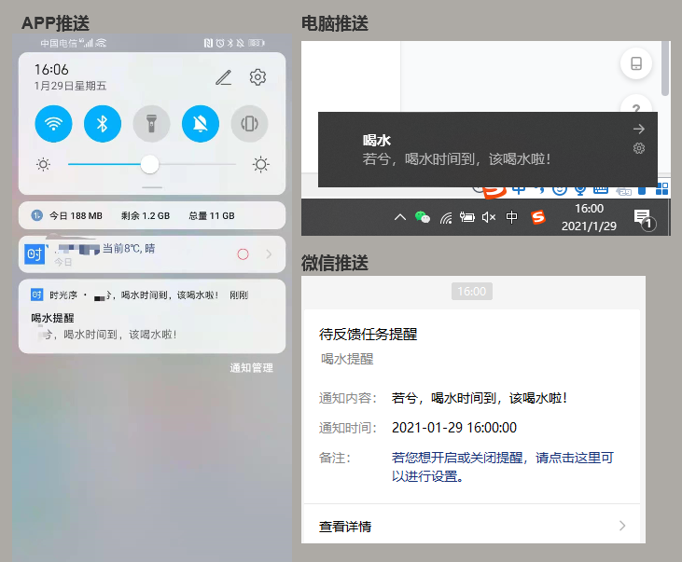Toggle the silent mode bell

coord(200,124)
